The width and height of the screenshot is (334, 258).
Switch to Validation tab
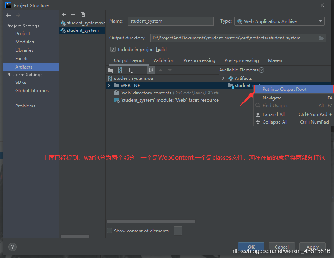coord(164,60)
